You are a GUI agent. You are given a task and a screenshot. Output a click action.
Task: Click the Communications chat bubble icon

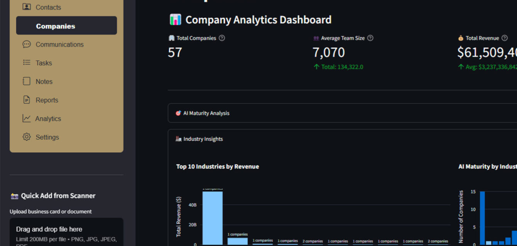pos(27,44)
